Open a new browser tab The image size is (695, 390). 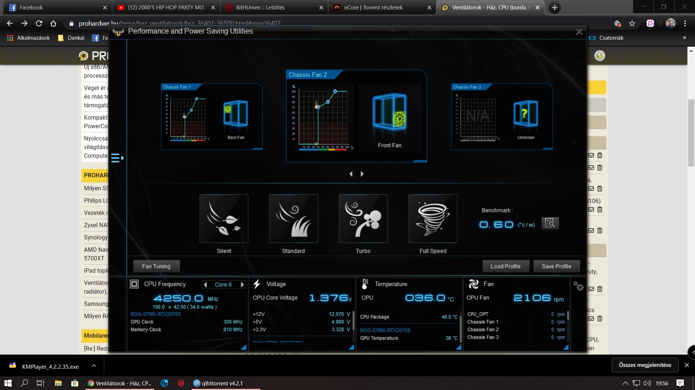pos(555,8)
